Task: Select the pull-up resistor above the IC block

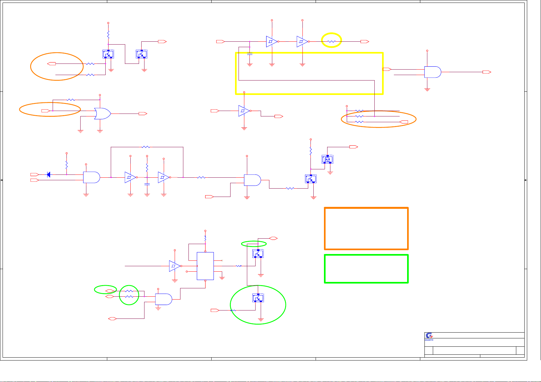Action: tap(205, 239)
